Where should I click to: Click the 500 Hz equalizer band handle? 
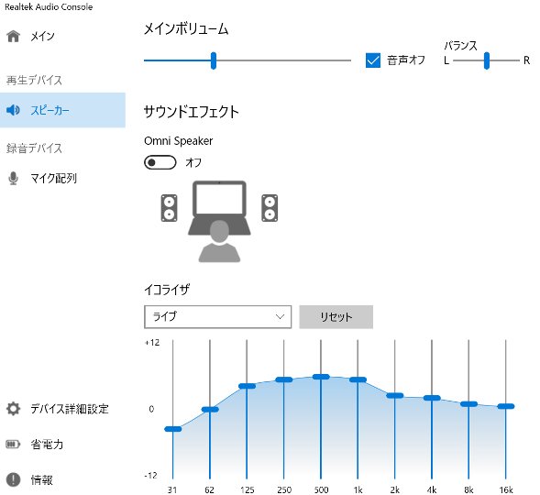pos(321,377)
